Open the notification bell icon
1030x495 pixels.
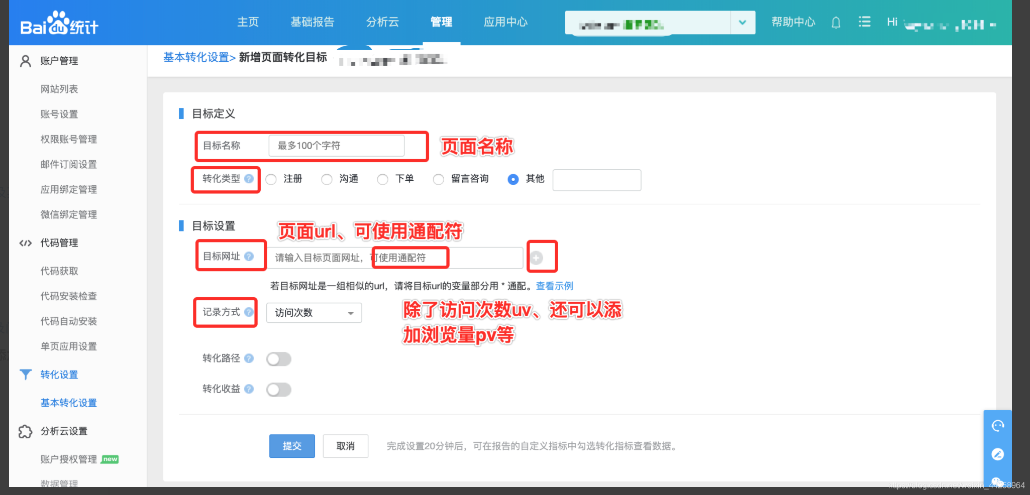[x=836, y=23]
